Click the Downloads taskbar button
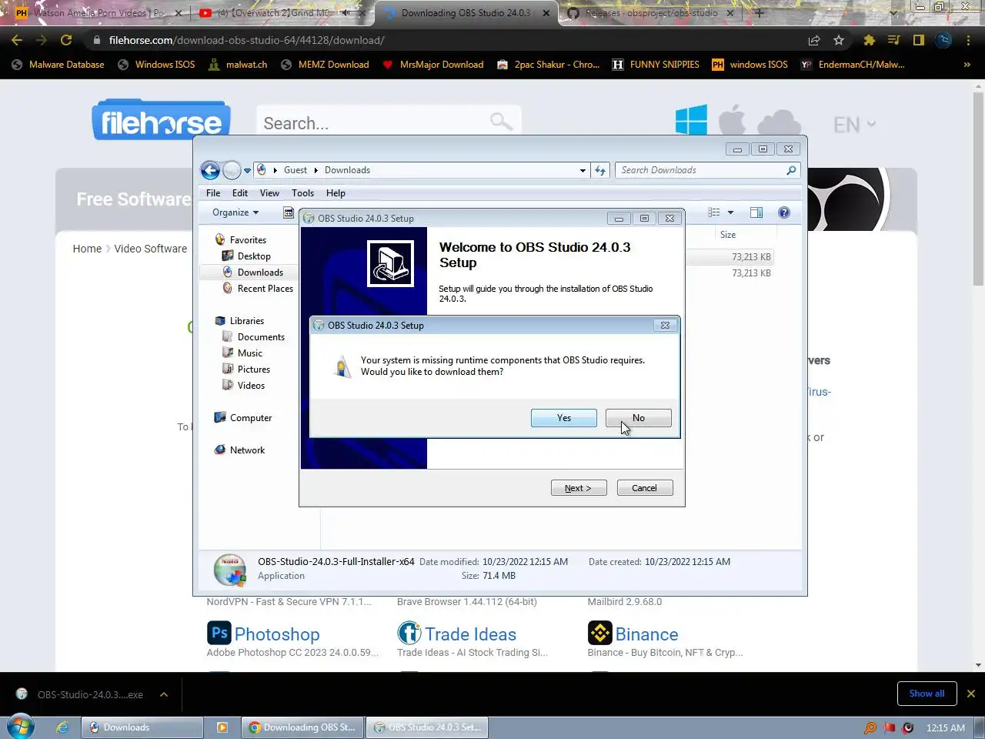 point(142,727)
